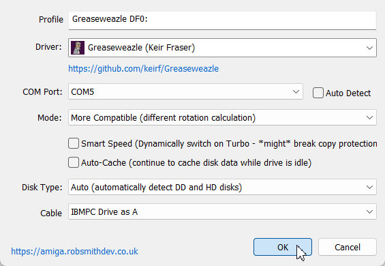Click the 'More Compatible' mode value
385x266 pixels.
coord(163,118)
